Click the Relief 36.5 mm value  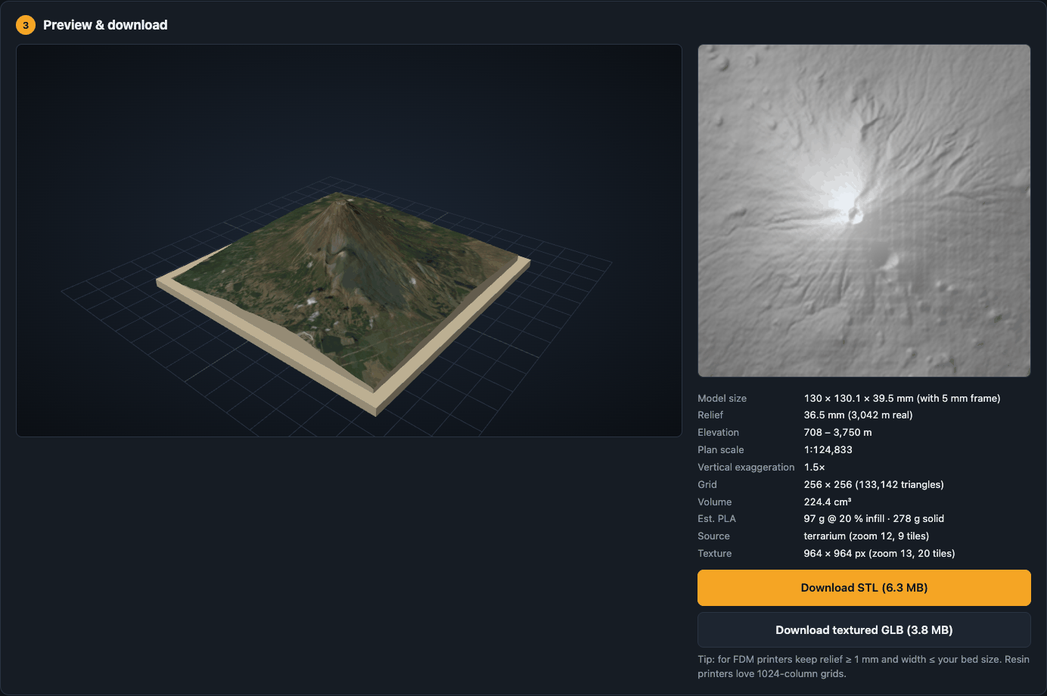click(x=858, y=415)
